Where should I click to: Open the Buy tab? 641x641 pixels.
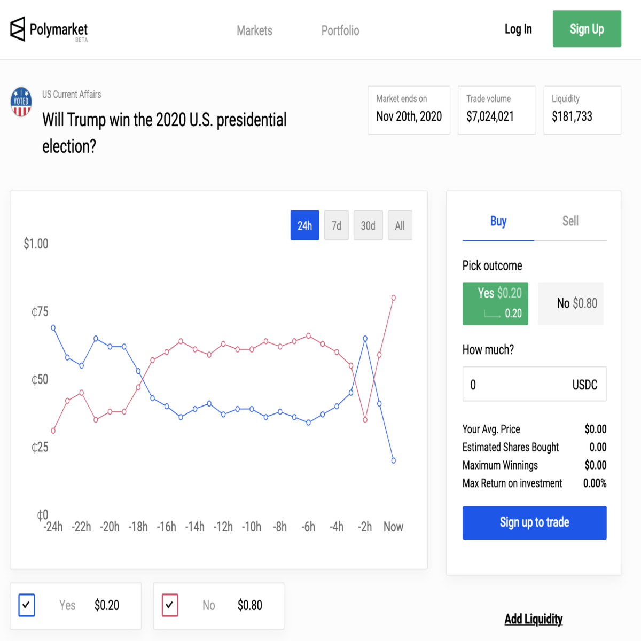point(498,222)
